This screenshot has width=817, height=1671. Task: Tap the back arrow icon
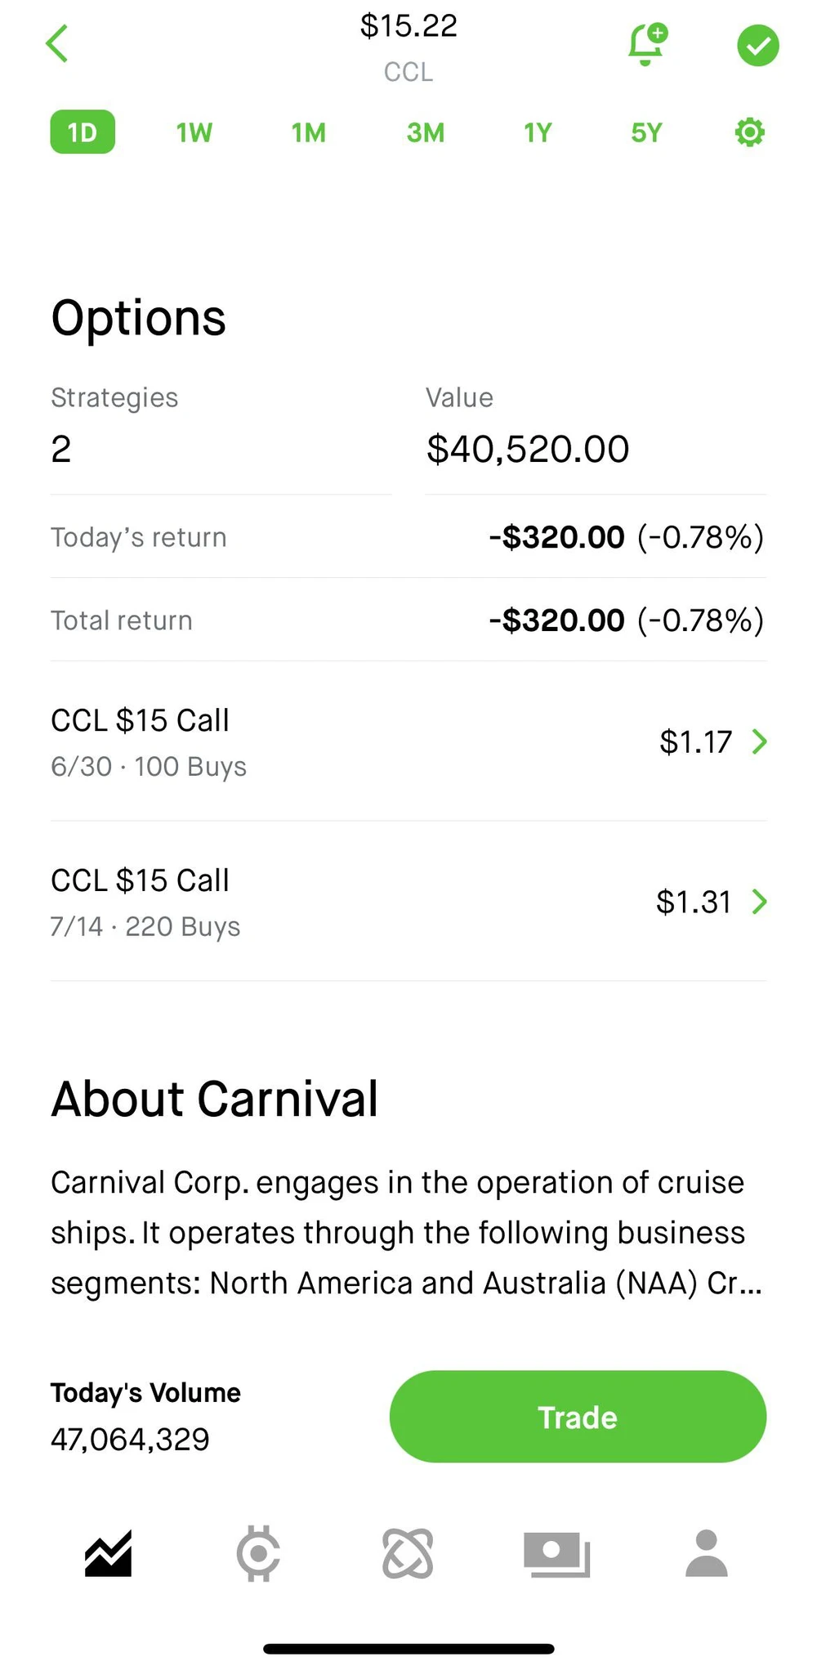click(57, 44)
